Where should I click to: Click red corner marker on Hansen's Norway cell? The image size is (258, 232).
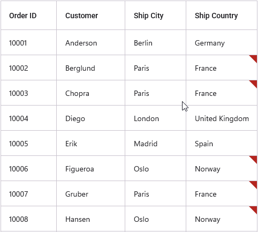click(254, 209)
